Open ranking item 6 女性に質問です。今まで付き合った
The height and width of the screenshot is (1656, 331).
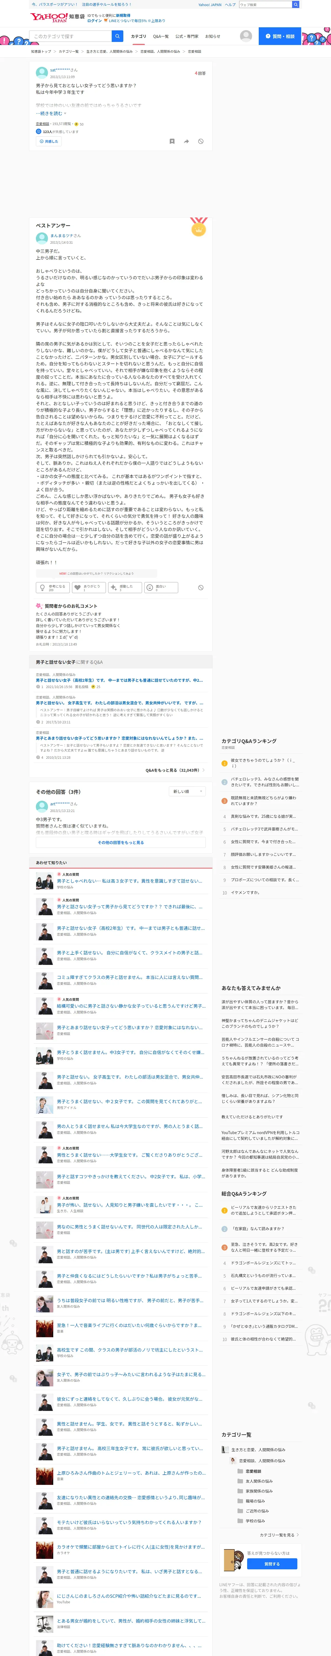[x=263, y=842]
